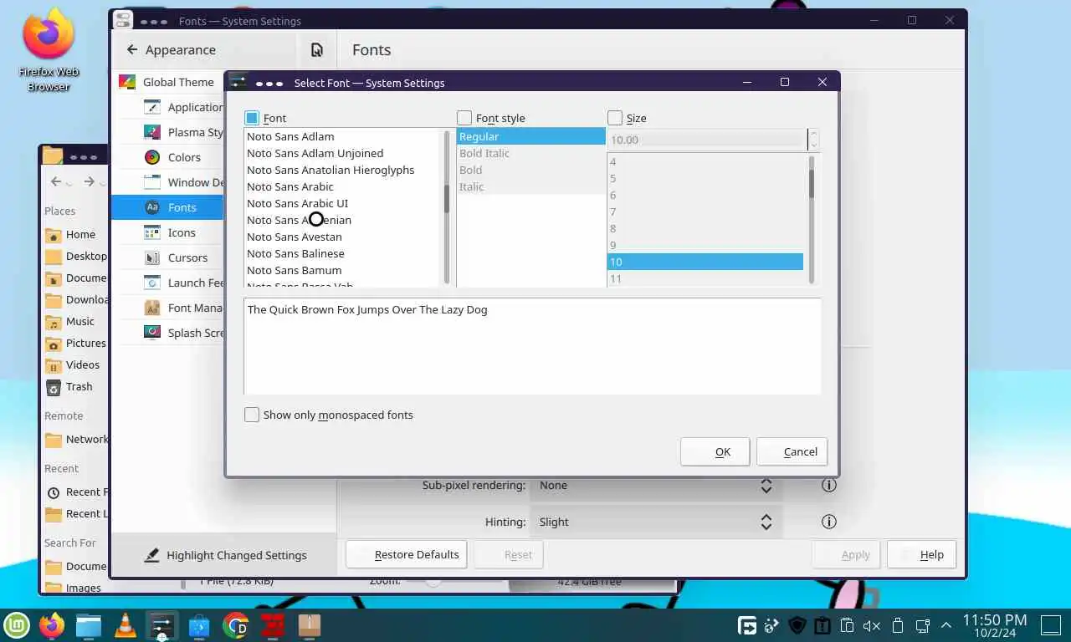Click the size input field showing 10.00
Image resolution: width=1071 pixels, height=642 pixels.
(x=708, y=140)
